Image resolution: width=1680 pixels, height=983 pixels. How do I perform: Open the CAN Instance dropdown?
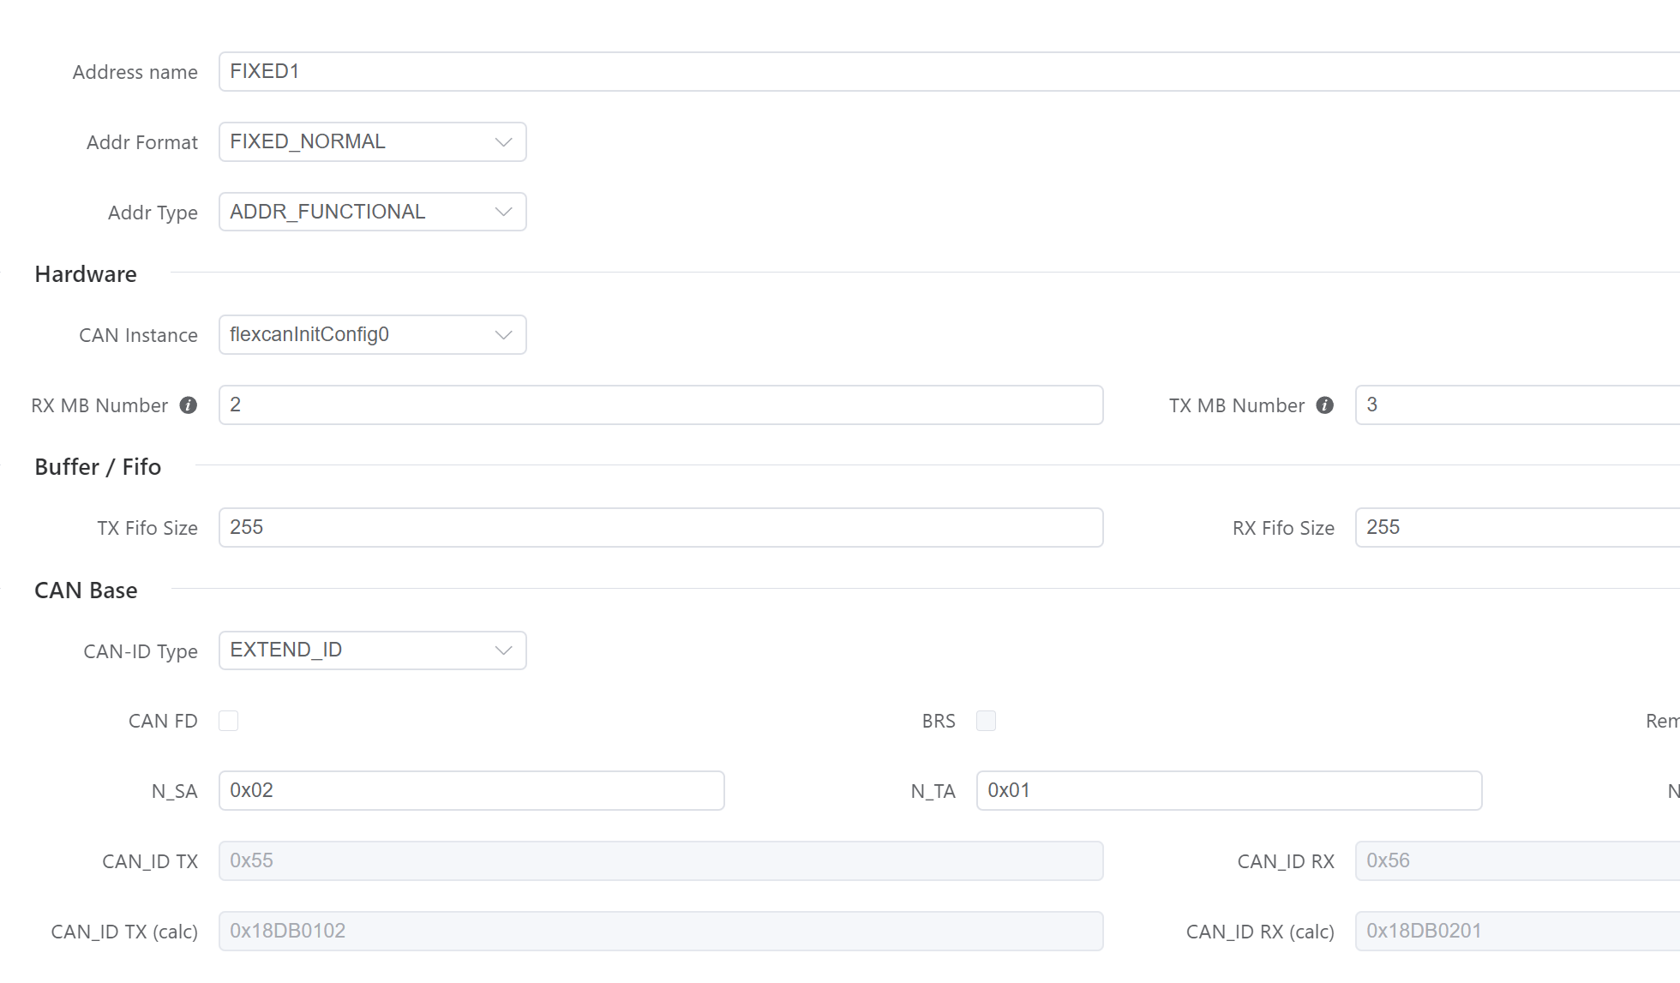(372, 334)
